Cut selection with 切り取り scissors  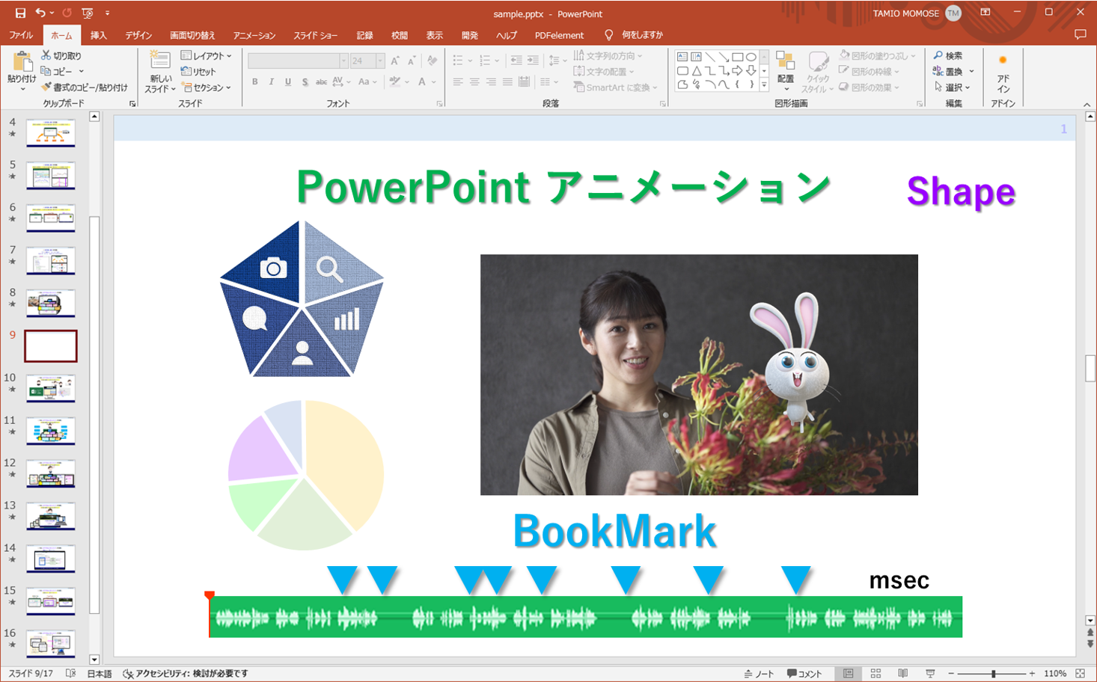(61, 55)
